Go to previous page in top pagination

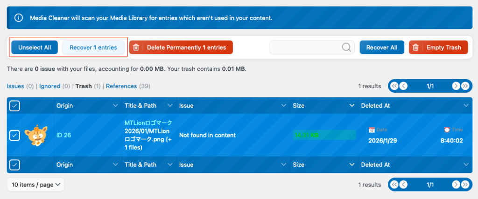pos(404,86)
